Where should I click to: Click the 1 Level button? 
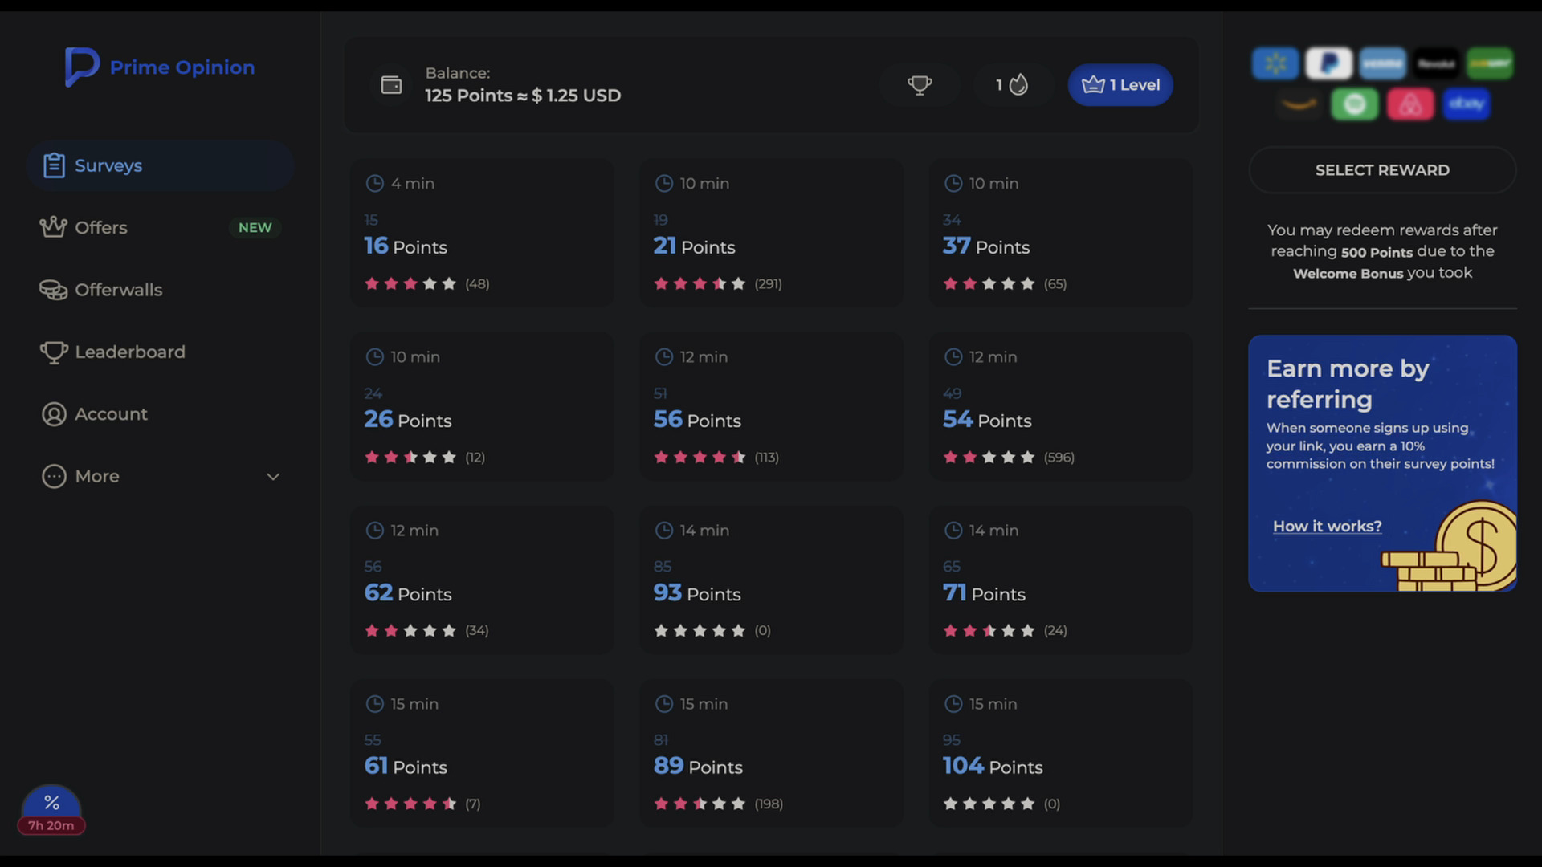pyautogui.click(x=1120, y=85)
